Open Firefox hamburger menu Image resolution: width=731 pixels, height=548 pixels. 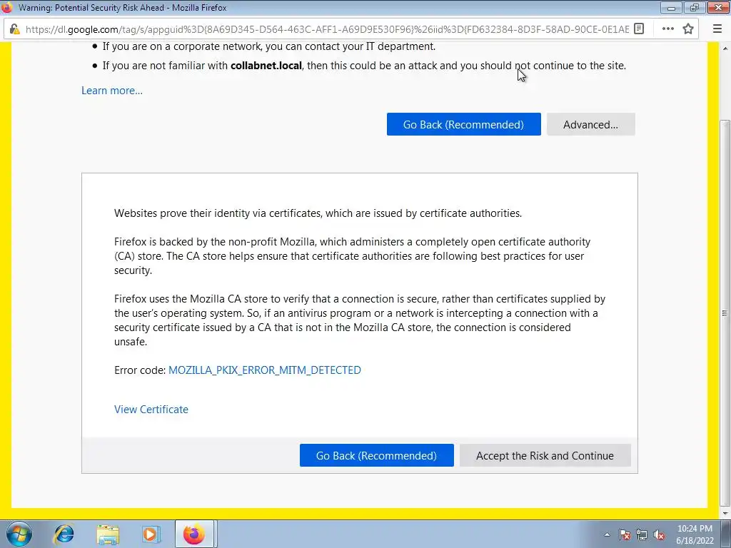coord(717,29)
